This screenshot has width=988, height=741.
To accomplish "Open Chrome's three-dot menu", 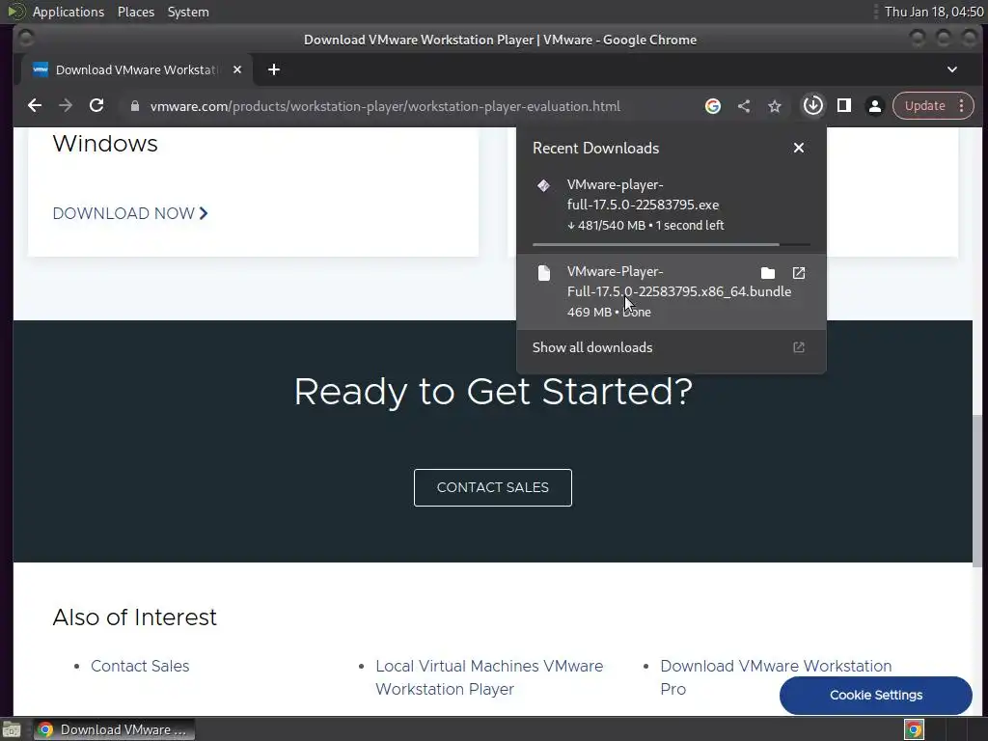I will click(962, 106).
